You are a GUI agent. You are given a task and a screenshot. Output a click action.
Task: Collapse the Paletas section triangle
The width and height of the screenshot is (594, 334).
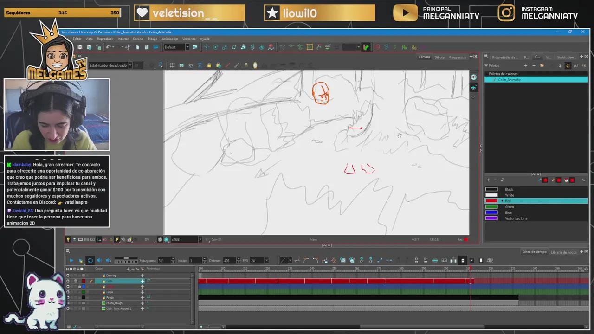pyautogui.click(x=486, y=65)
